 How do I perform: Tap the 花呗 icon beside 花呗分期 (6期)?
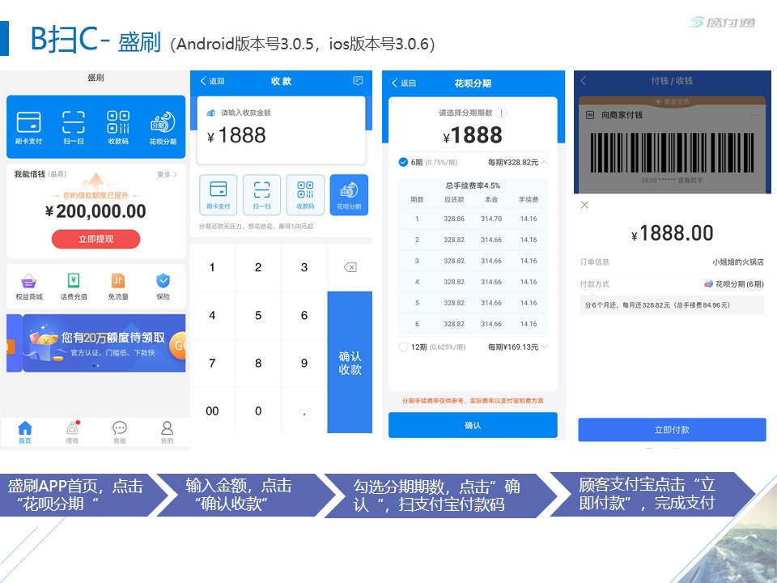(x=709, y=284)
